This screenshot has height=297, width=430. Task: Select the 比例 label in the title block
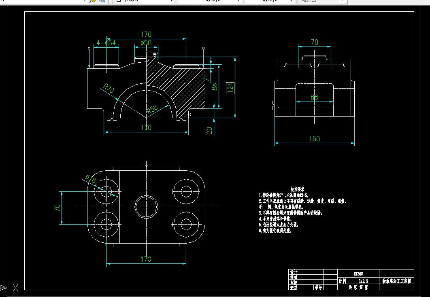click(x=343, y=281)
